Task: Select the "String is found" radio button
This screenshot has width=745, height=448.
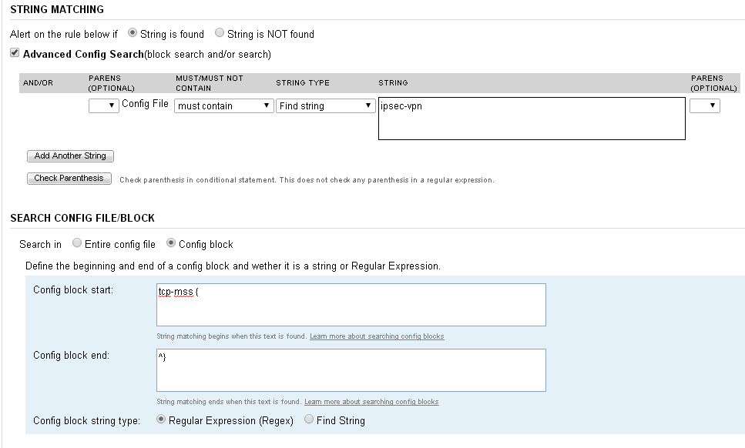Action: (133, 33)
